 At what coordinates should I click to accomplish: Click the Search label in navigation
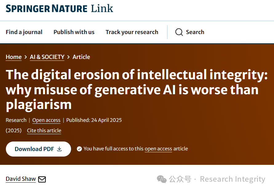pos(195,32)
